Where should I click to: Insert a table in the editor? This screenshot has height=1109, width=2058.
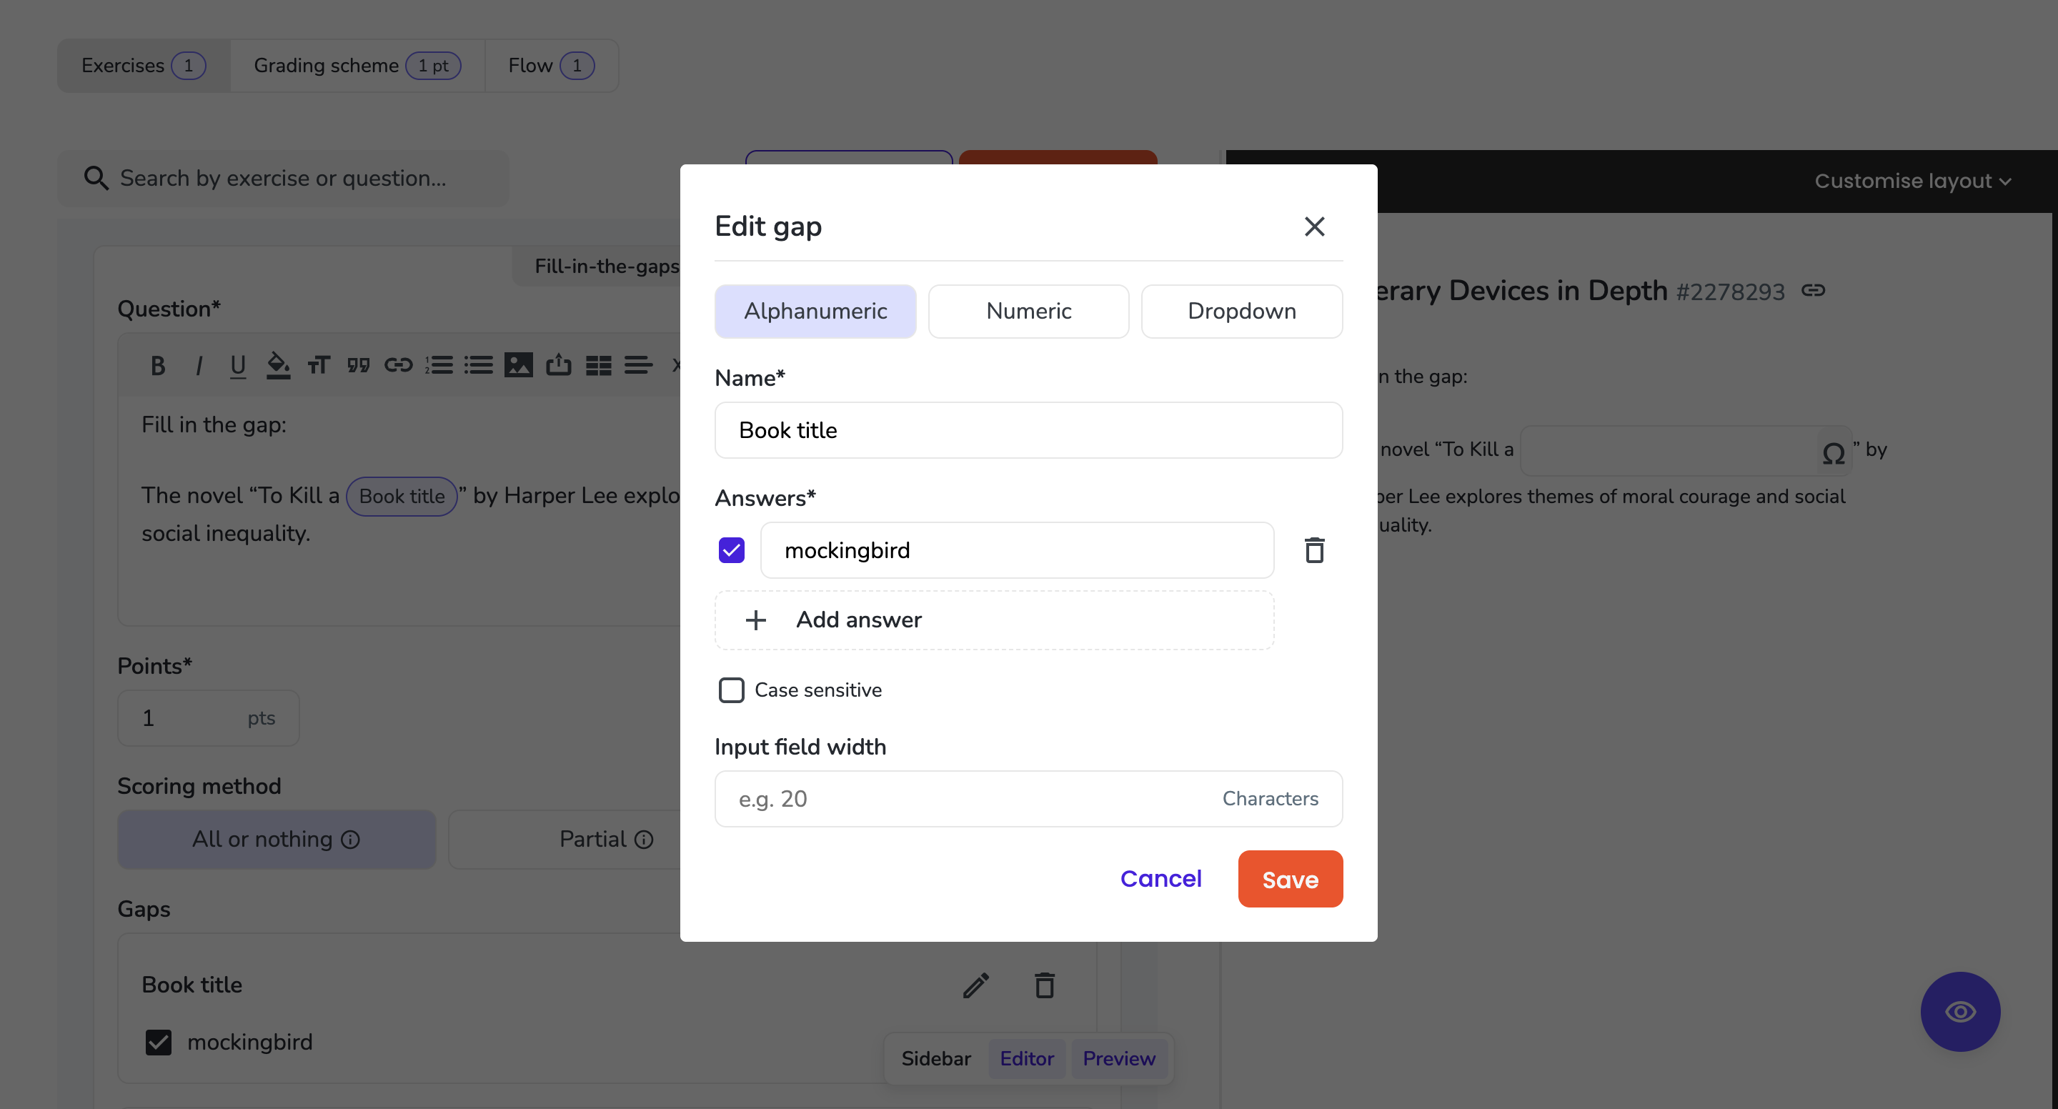click(x=597, y=366)
